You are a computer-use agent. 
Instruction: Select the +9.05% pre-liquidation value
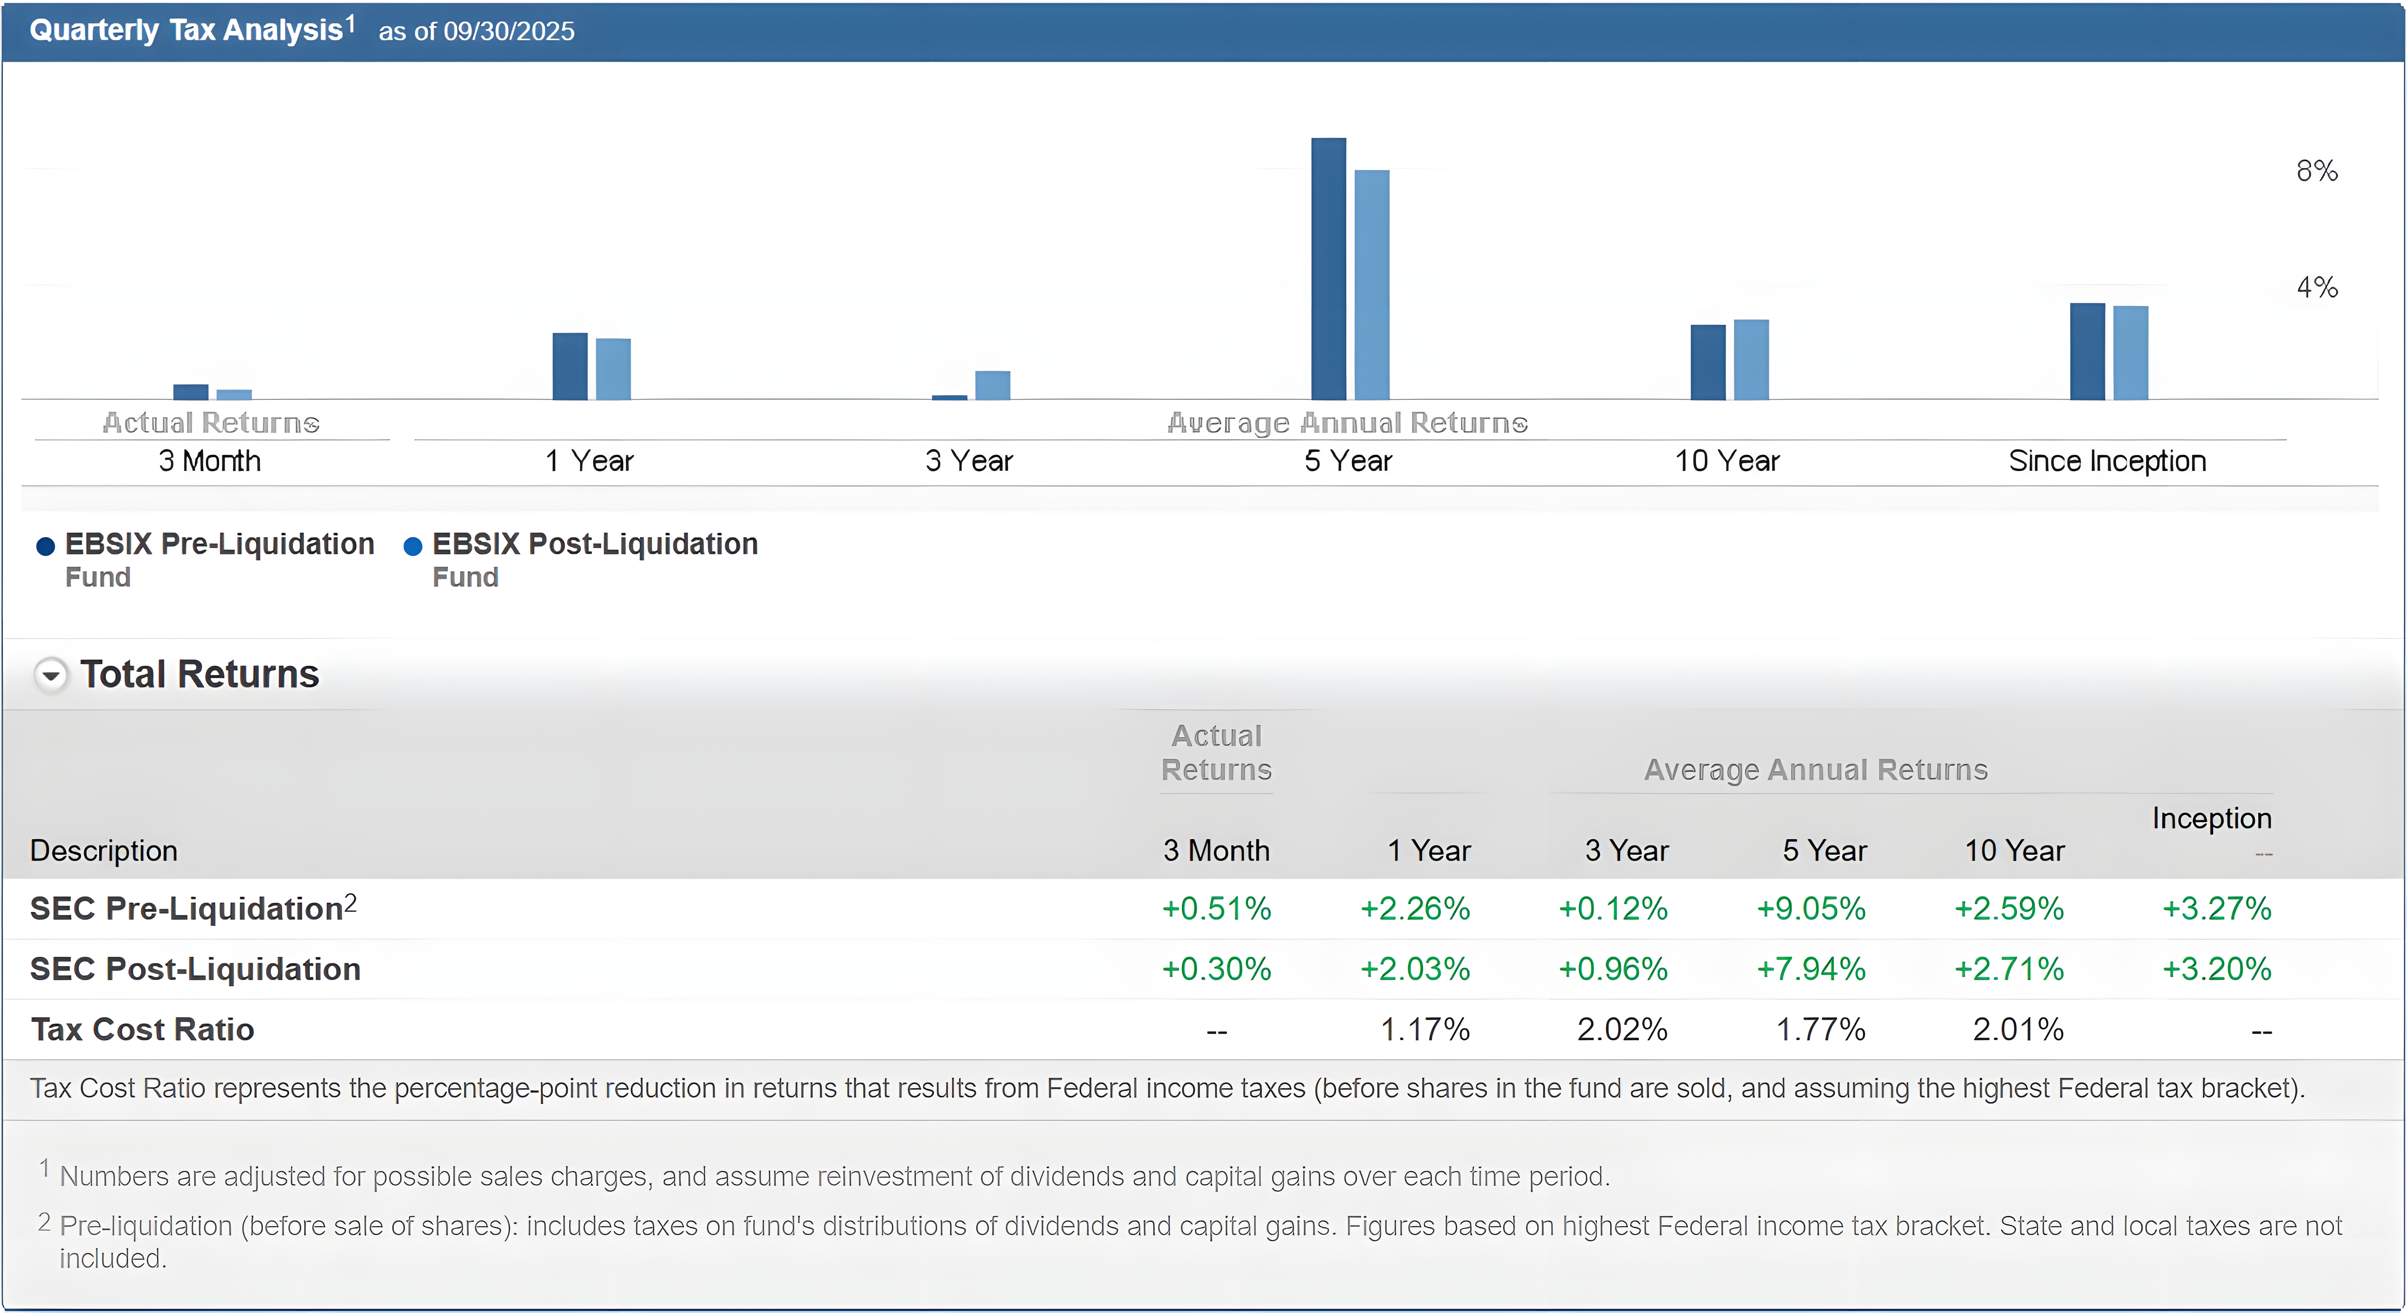click(1810, 908)
